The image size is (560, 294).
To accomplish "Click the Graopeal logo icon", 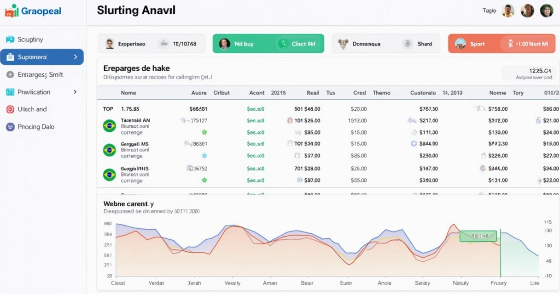I will coord(12,11).
